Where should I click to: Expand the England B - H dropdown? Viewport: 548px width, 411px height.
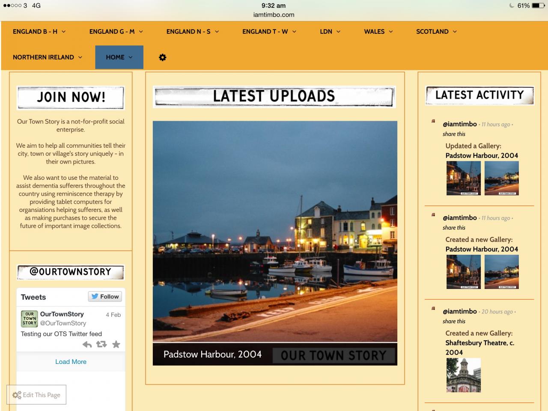(39, 32)
